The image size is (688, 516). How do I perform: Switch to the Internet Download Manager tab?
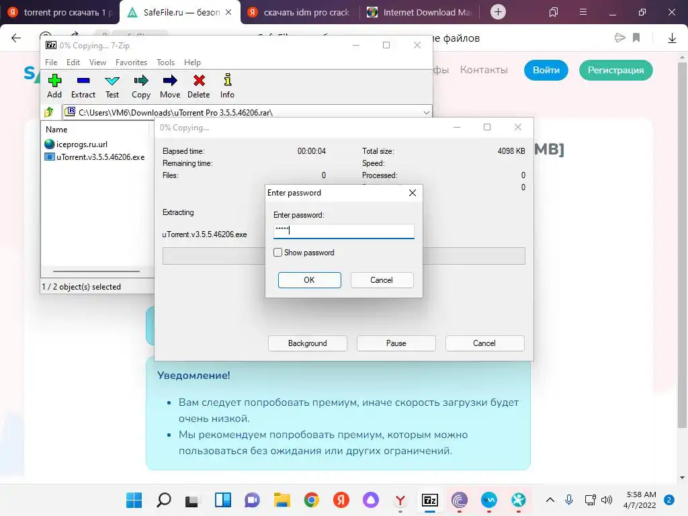pos(419,12)
